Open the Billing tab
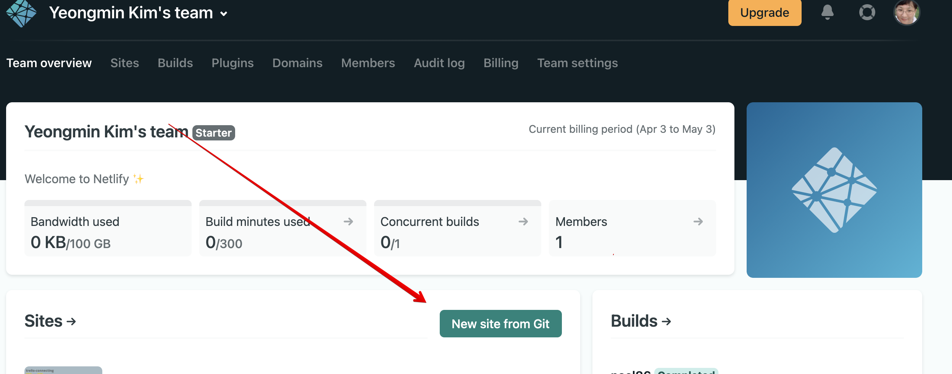This screenshot has width=952, height=374. click(501, 63)
